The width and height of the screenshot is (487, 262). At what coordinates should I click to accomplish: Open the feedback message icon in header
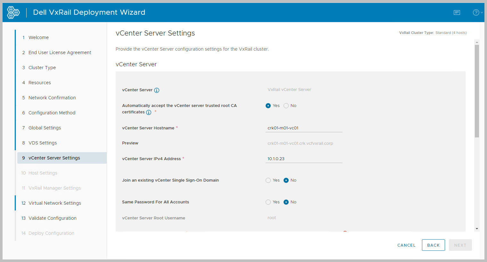(x=457, y=12)
